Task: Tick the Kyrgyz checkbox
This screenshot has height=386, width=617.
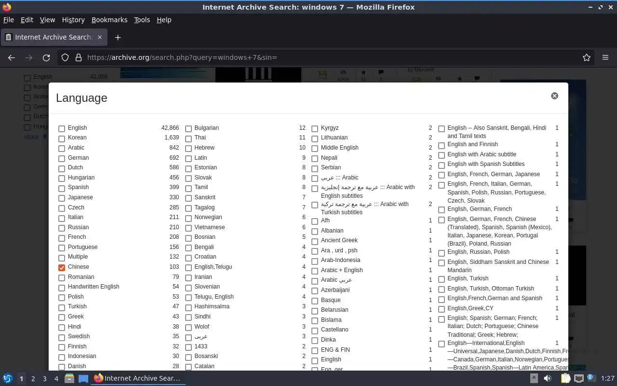Action: 315,129
